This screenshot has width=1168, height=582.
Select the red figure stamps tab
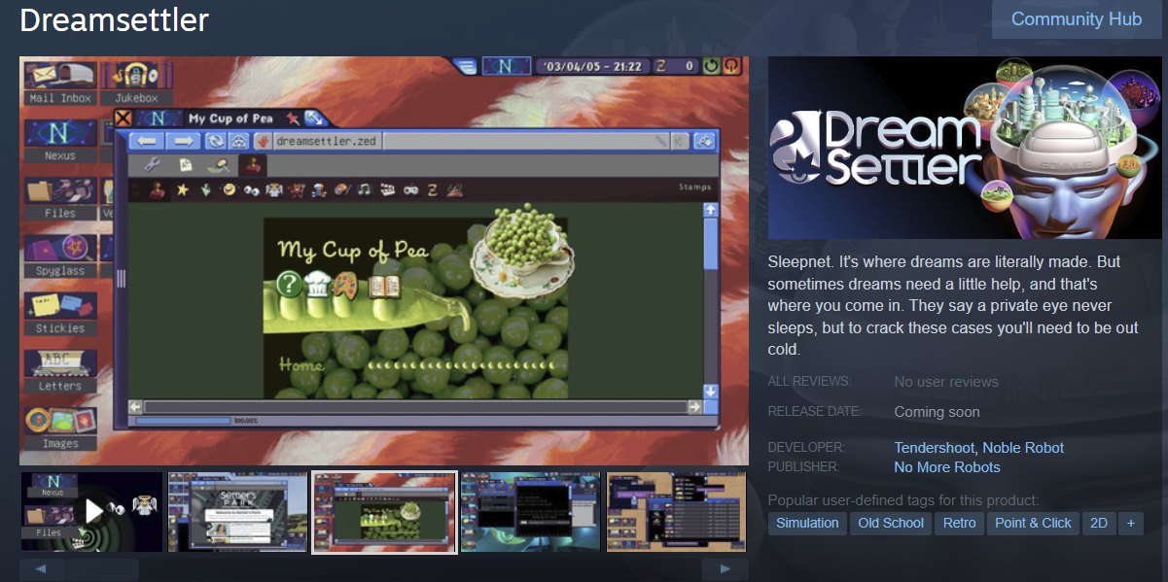pyautogui.click(x=254, y=165)
